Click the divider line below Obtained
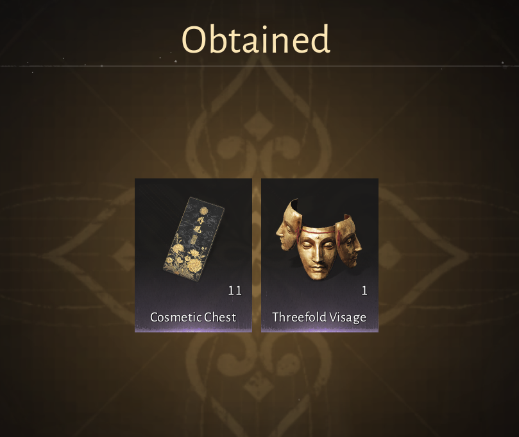The height and width of the screenshot is (437, 519). pyautogui.click(x=259, y=66)
